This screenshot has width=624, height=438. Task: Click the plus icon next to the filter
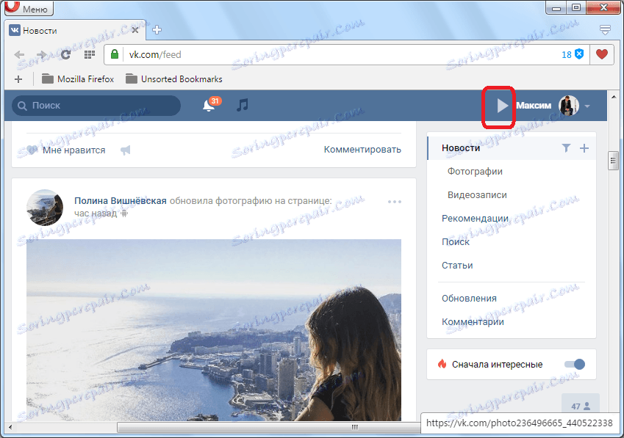[x=584, y=147]
